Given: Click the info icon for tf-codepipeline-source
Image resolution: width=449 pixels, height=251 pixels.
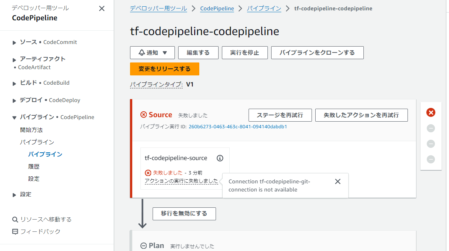Looking at the screenshot, I should tap(220, 158).
